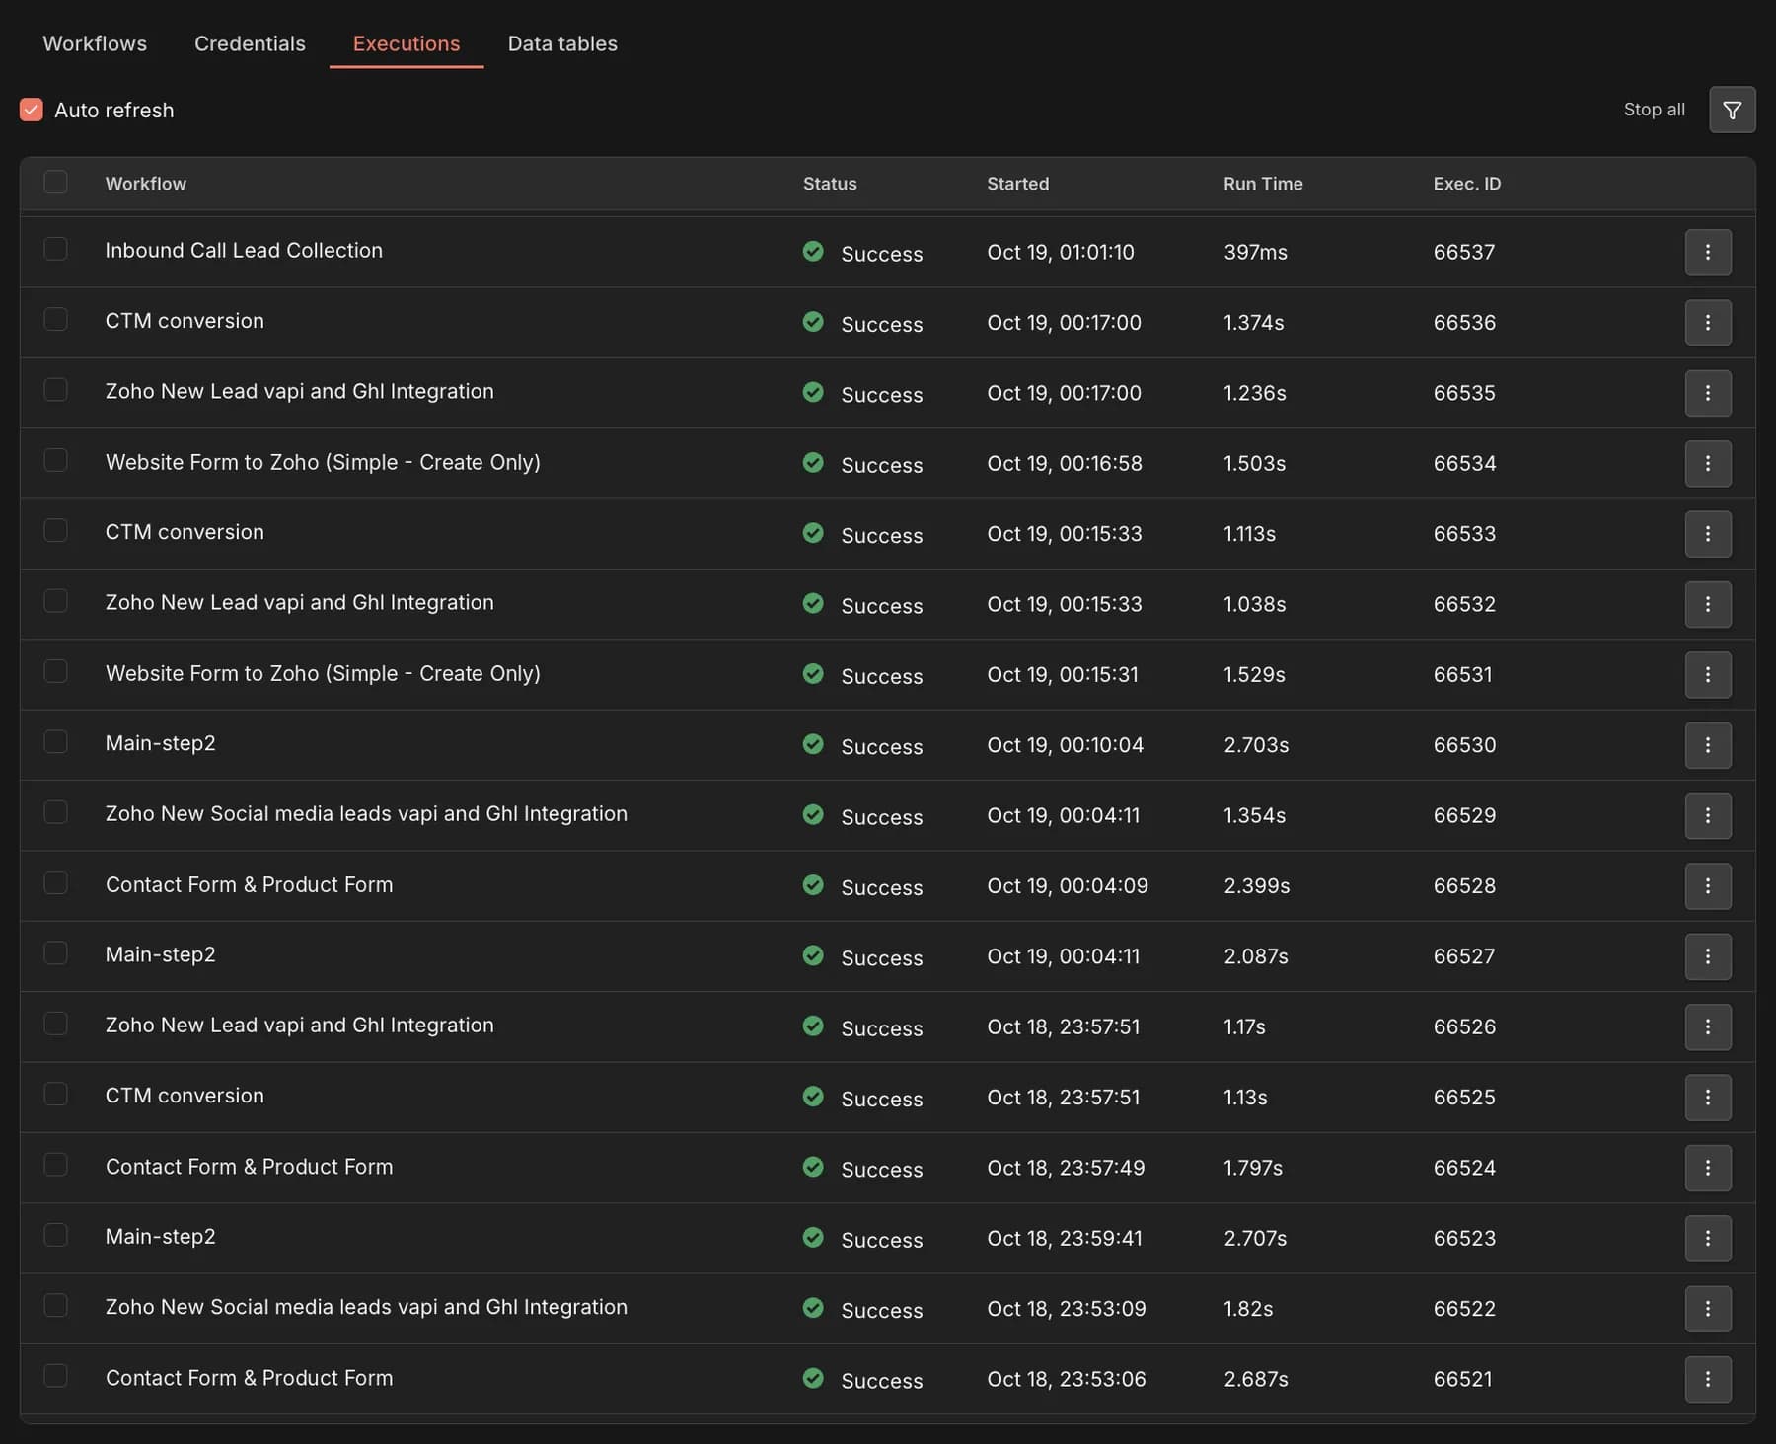The image size is (1776, 1444).
Task: Click the success status icon for execution 66537
Action: click(813, 251)
